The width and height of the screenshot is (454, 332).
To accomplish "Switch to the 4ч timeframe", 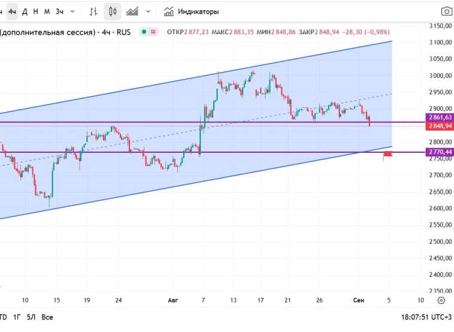I will pos(12,11).
